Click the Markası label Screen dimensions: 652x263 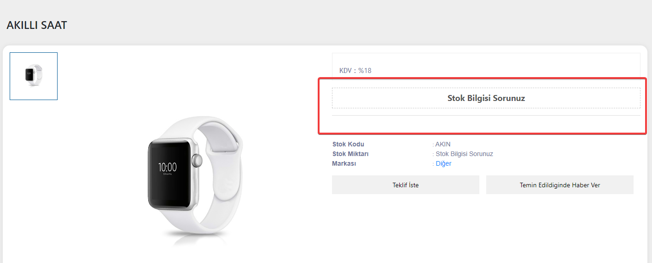coord(344,163)
